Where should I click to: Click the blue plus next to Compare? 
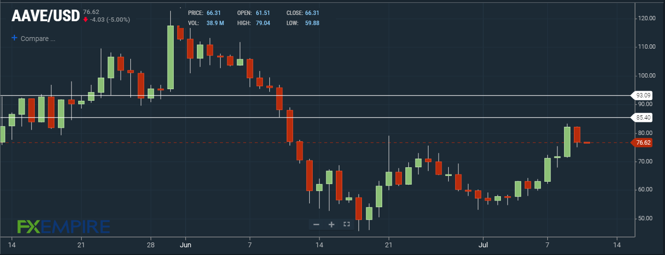coord(14,38)
